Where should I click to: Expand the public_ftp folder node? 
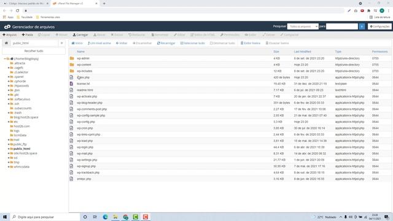(x=9, y=144)
